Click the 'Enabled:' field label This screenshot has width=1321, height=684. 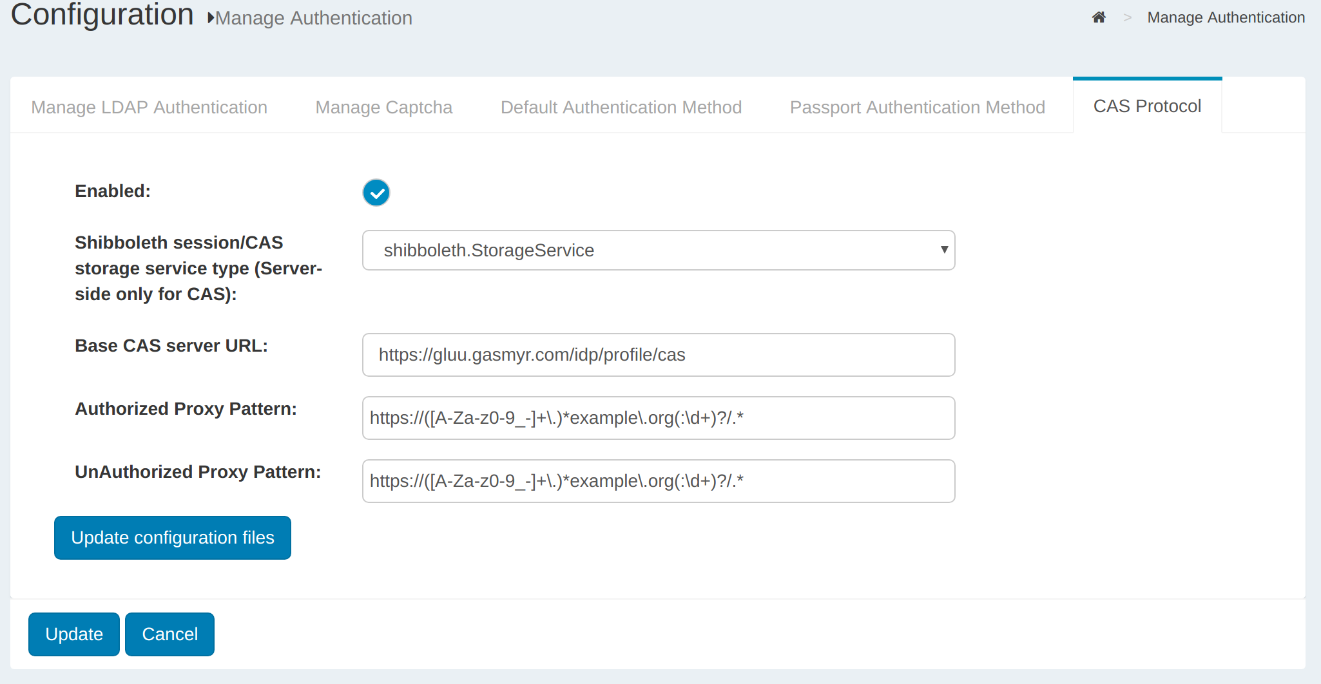click(x=113, y=191)
